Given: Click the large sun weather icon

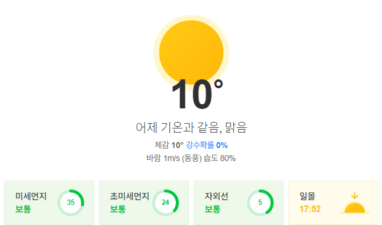Looking at the screenshot, I should pos(191,52).
